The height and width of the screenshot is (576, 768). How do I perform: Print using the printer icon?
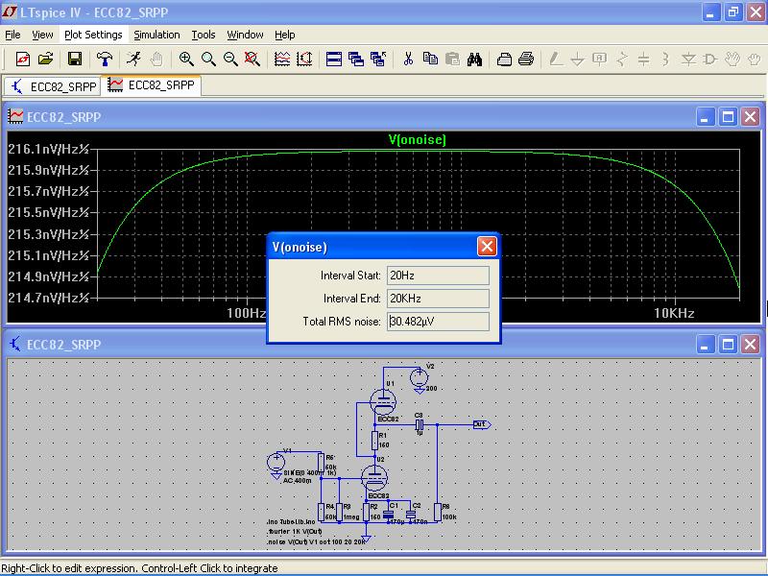tap(526, 60)
